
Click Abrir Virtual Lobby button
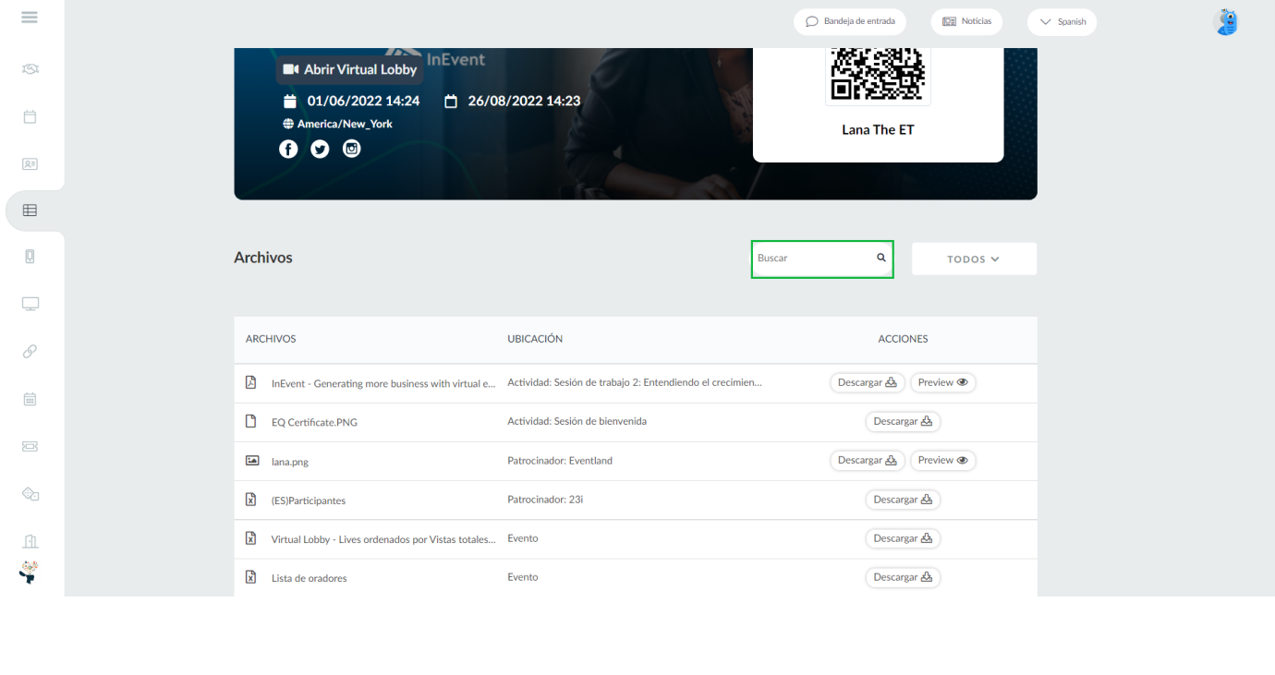[x=350, y=69]
